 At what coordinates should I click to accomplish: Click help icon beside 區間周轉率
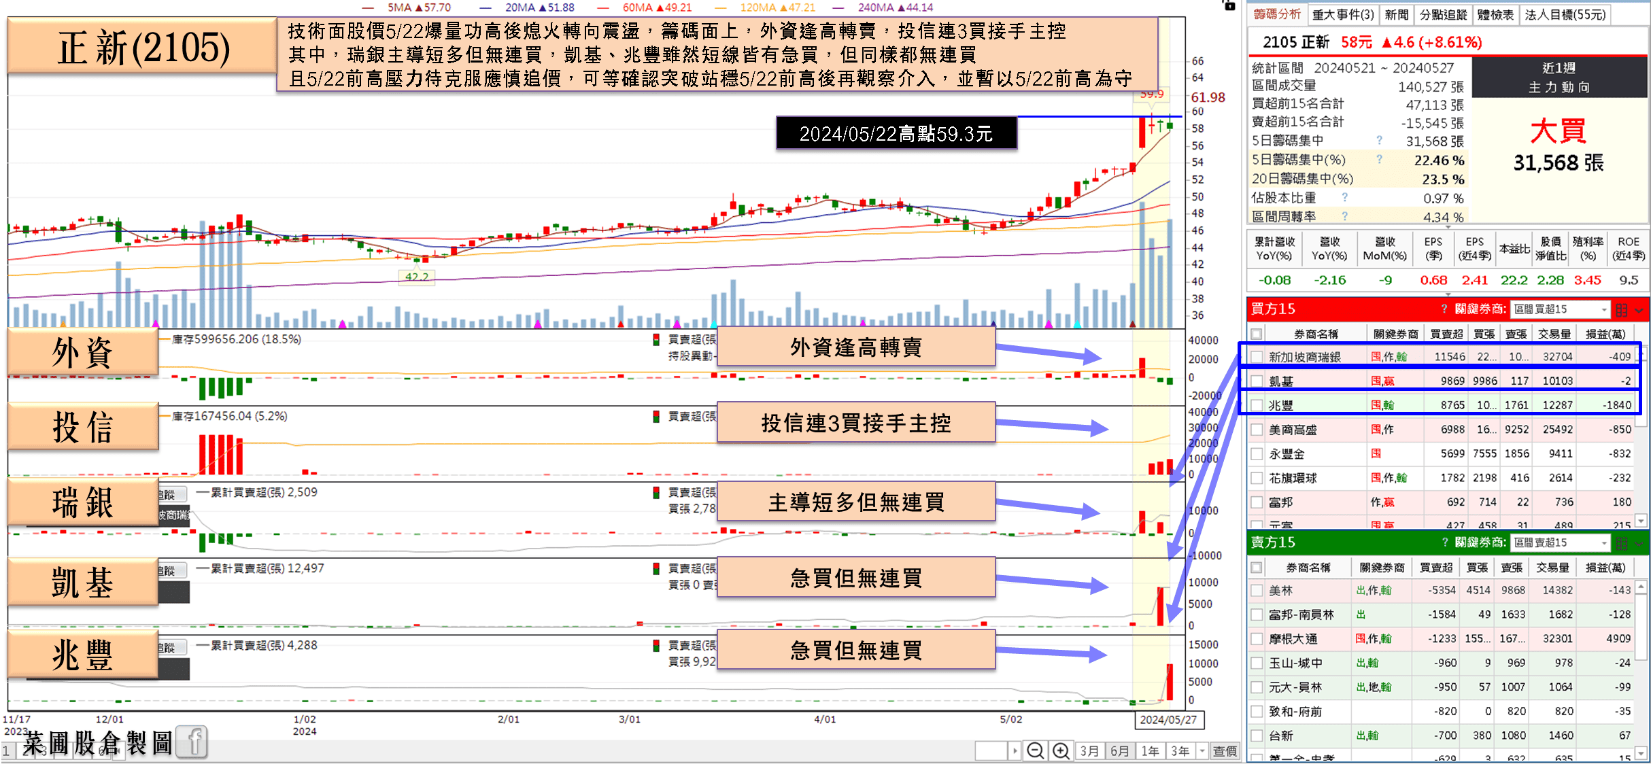(1344, 217)
